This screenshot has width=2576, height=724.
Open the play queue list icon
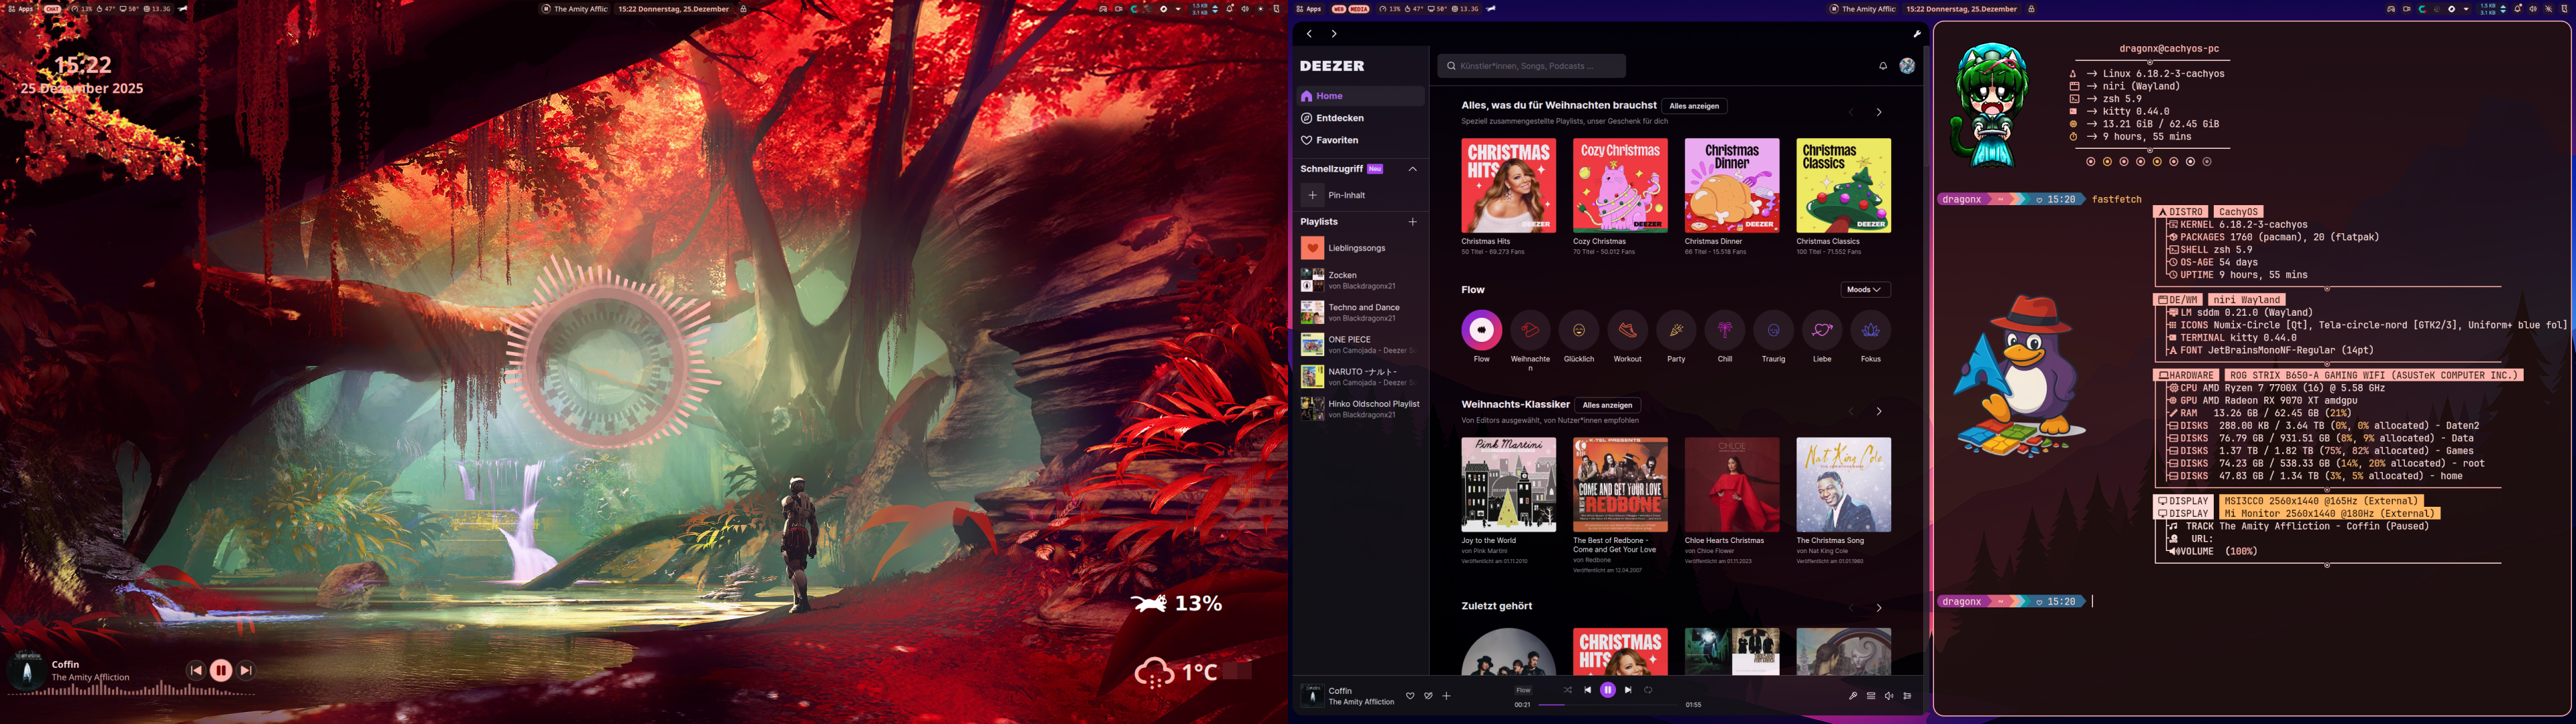click(x=1871, y=696)
